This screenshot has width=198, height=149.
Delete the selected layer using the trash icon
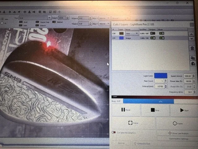pos(192,48)
